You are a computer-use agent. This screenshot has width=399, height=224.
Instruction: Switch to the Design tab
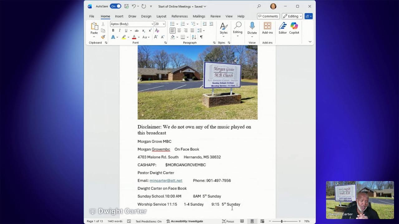[x=146, y=16]
